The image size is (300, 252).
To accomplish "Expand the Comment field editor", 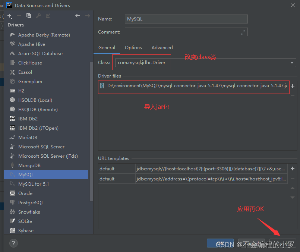I will [243, 32].
